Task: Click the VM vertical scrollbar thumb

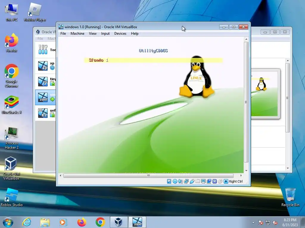Action: coord(246,102)
